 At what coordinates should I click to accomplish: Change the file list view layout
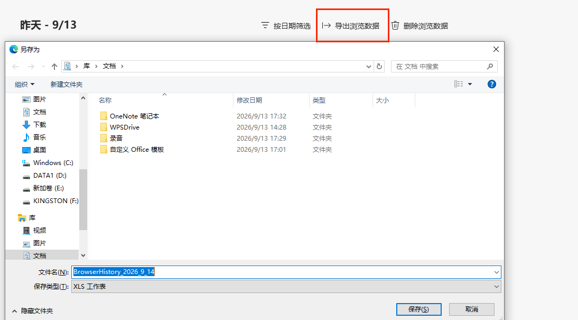tap(459, 84)
